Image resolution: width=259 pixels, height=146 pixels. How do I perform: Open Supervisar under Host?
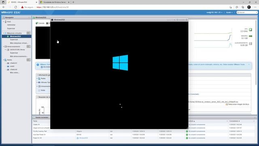[x=11, y=28]
